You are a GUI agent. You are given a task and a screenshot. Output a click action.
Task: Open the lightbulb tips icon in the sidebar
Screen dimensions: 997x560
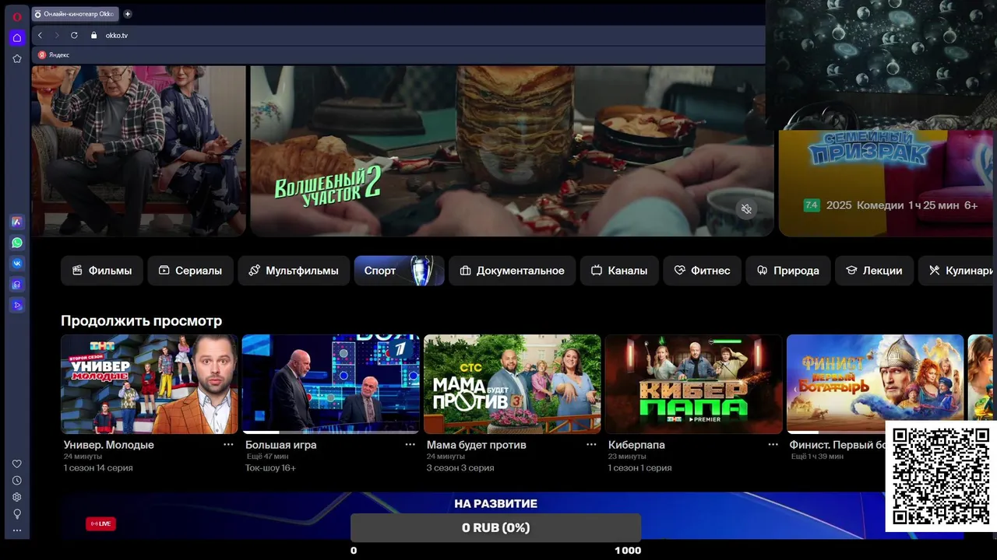(16, 514)
